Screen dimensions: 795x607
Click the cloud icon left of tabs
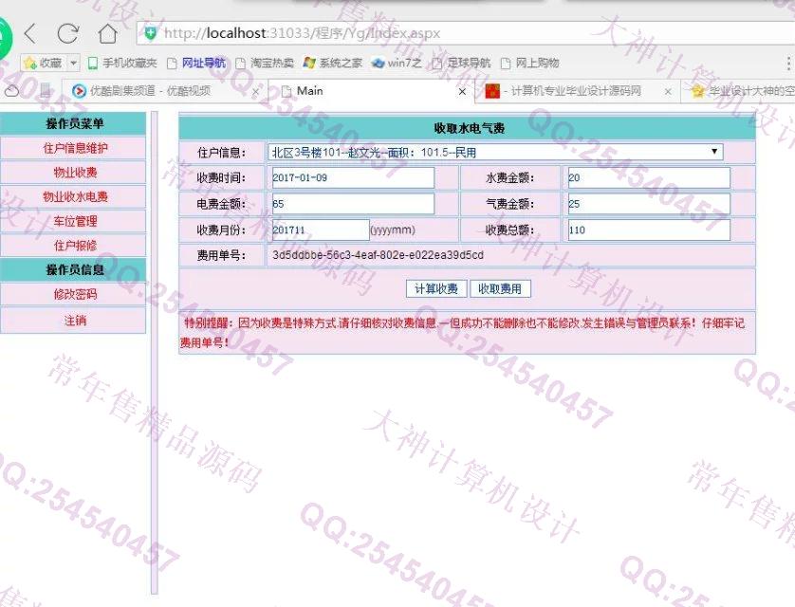[x=12, y=91]
